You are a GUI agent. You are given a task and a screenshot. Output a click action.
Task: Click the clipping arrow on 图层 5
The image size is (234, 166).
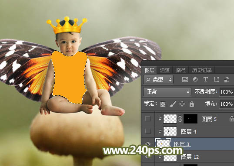coord(160,119)
